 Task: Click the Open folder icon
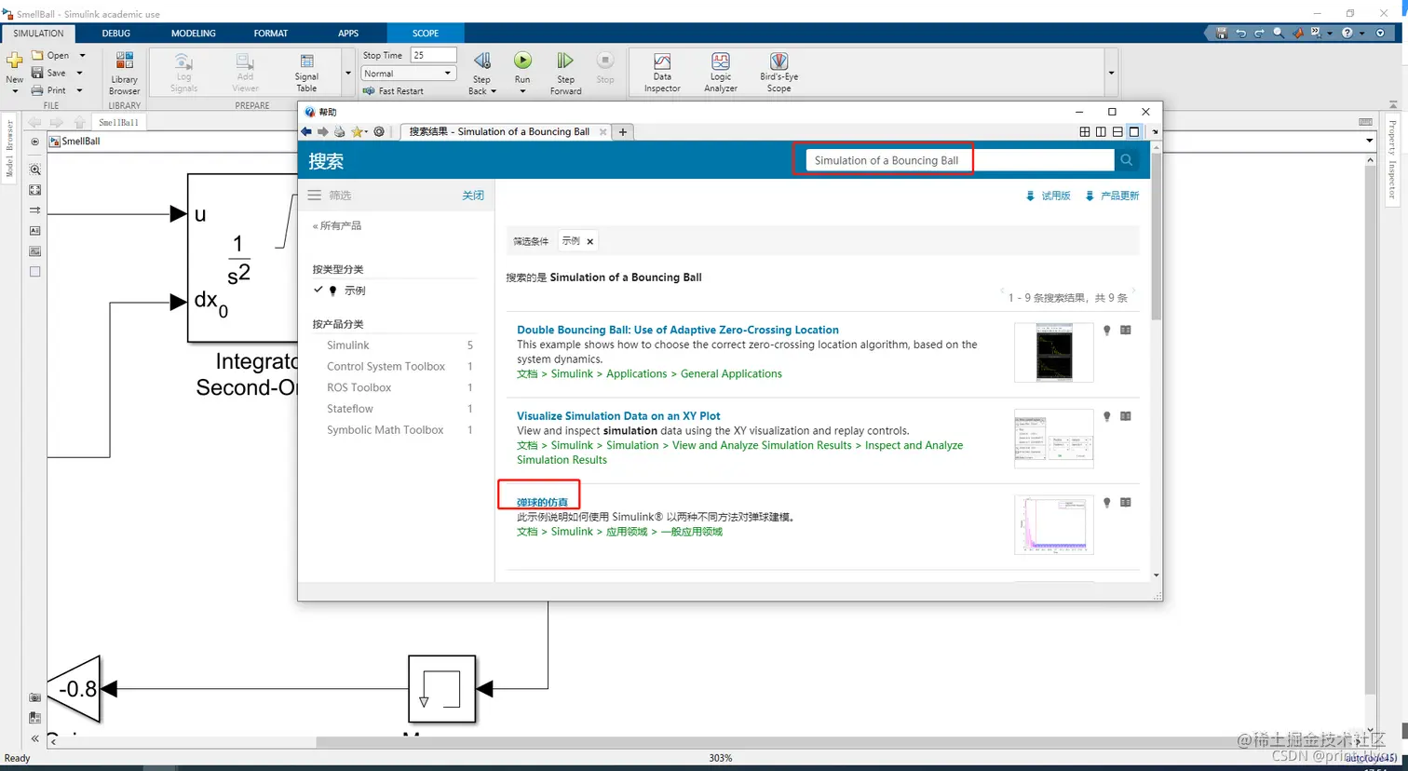[x=37, y=55]
